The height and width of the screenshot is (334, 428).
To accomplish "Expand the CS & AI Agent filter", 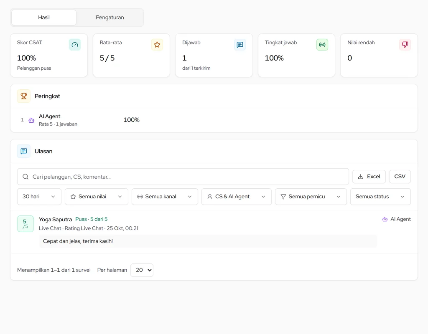I will (x=237, y=197).
